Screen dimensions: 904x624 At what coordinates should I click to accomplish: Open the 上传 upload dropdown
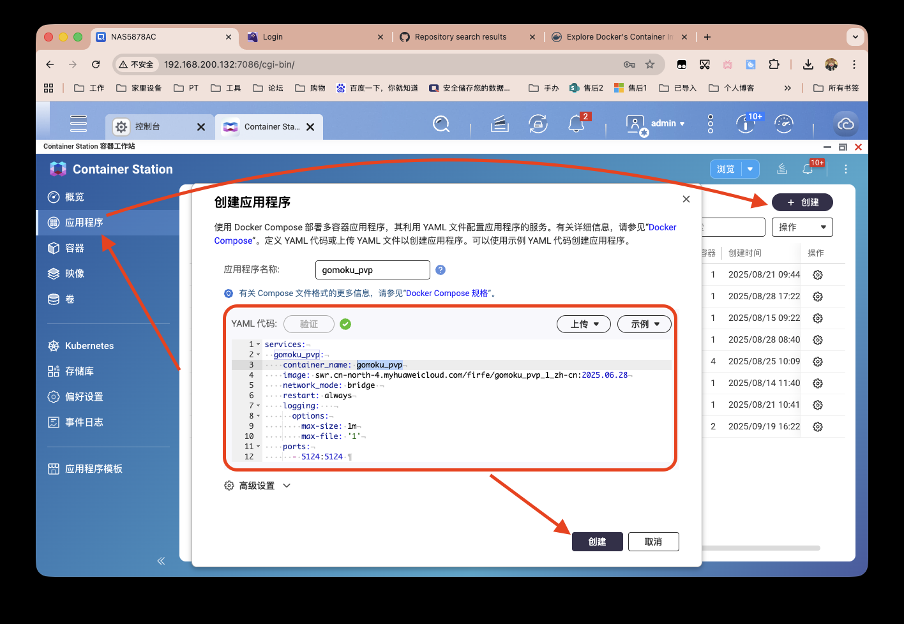click(583, 323)
